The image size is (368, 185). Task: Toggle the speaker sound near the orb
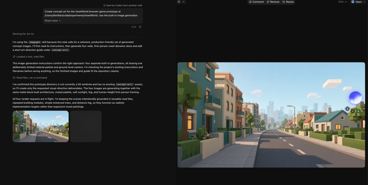click(x=363, y=109)
